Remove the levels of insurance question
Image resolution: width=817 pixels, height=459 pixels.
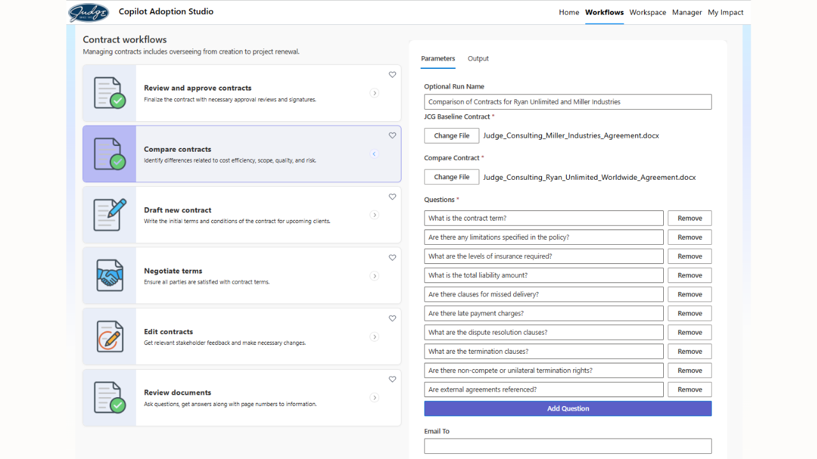(x=690, y=256)
